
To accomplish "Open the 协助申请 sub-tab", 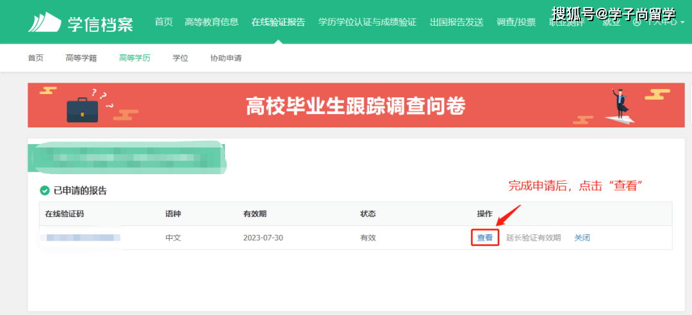I will click(226, 58).
